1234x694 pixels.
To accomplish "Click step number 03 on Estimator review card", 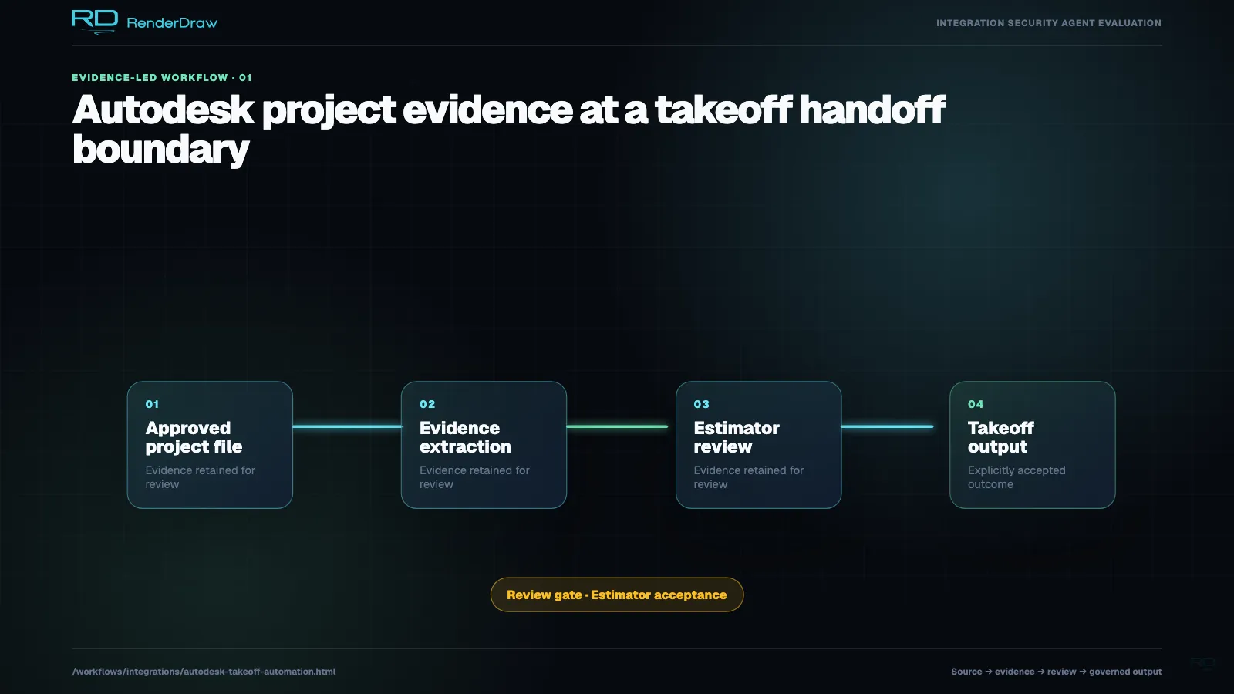I will click(701, 404).
